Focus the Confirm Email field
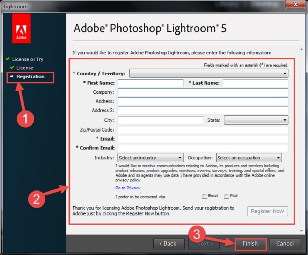This screenshot has width=308, height=255. 203,148
